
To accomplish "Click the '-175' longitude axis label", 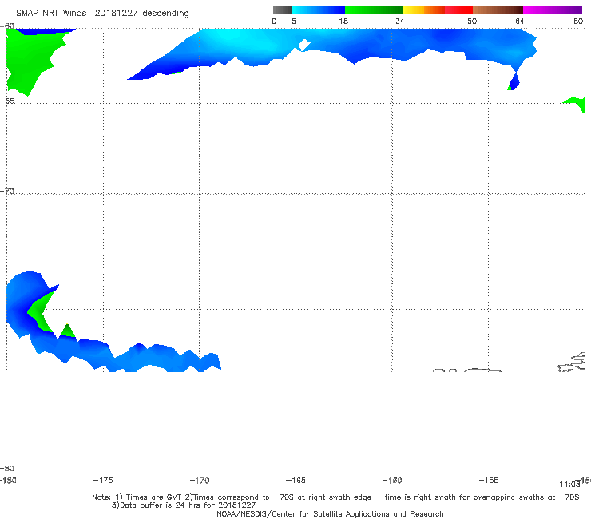I will click(103, 480).
